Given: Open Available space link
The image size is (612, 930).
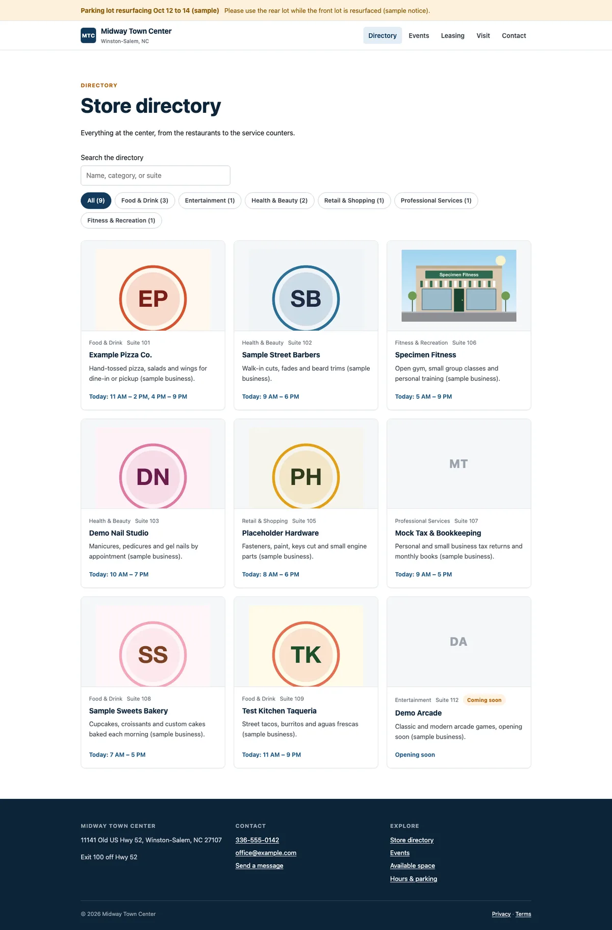Looking at the screenshot, I should point(413,866).
